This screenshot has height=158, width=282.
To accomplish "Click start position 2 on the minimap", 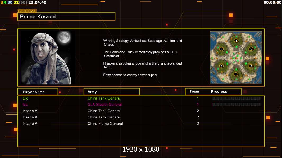I will coord(251,66).
